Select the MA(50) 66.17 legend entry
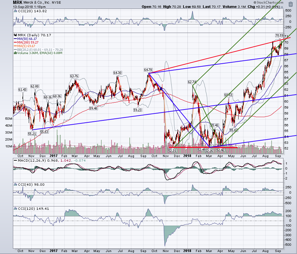The height and width of the screenshot is (254, 297). point(25,39)
